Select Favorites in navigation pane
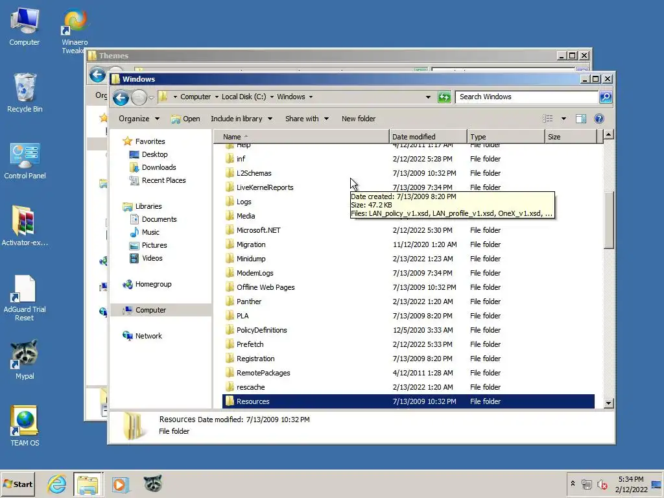664x498 pixels. pyautogui.click(x=144, y=141)
